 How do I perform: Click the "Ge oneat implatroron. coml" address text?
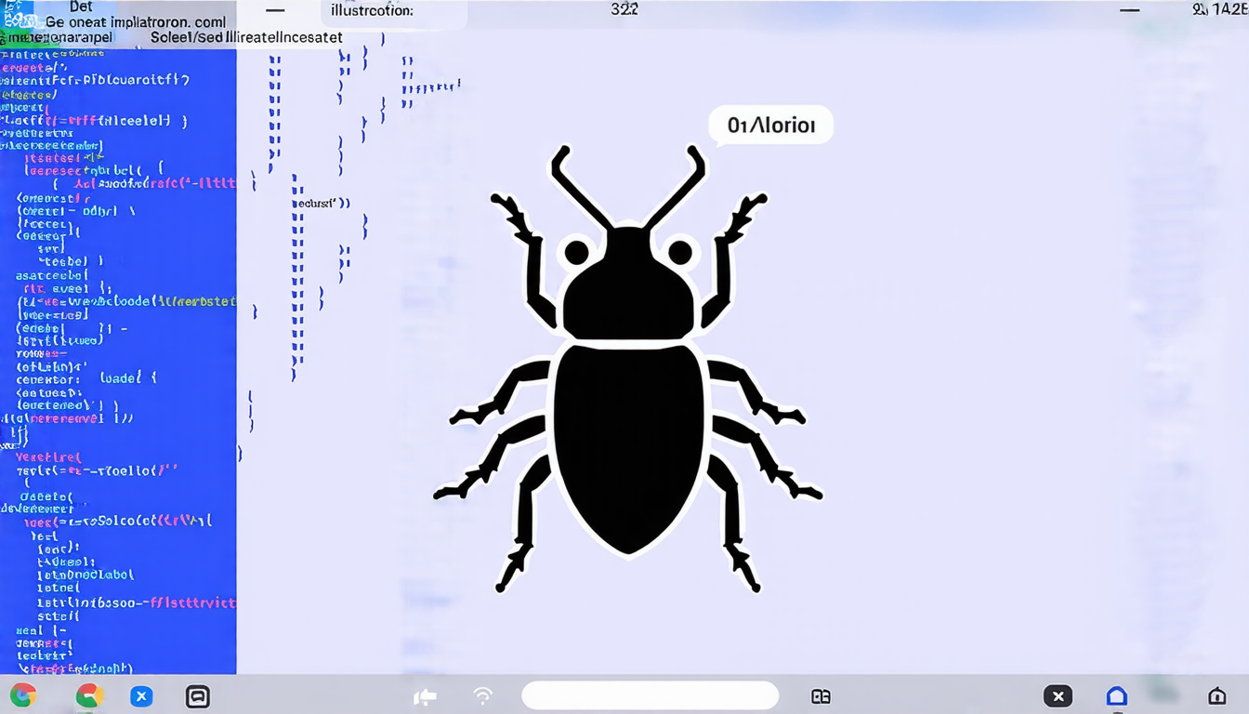point(135,21)
